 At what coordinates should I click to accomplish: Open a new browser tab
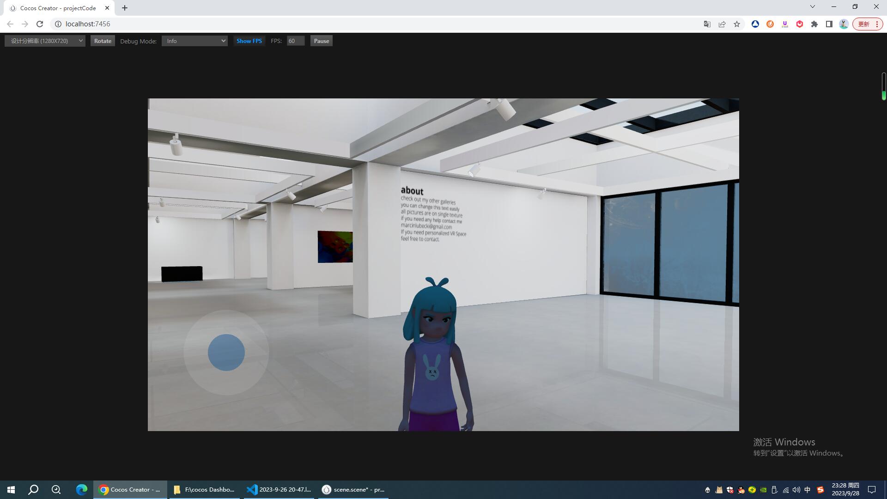125,8
